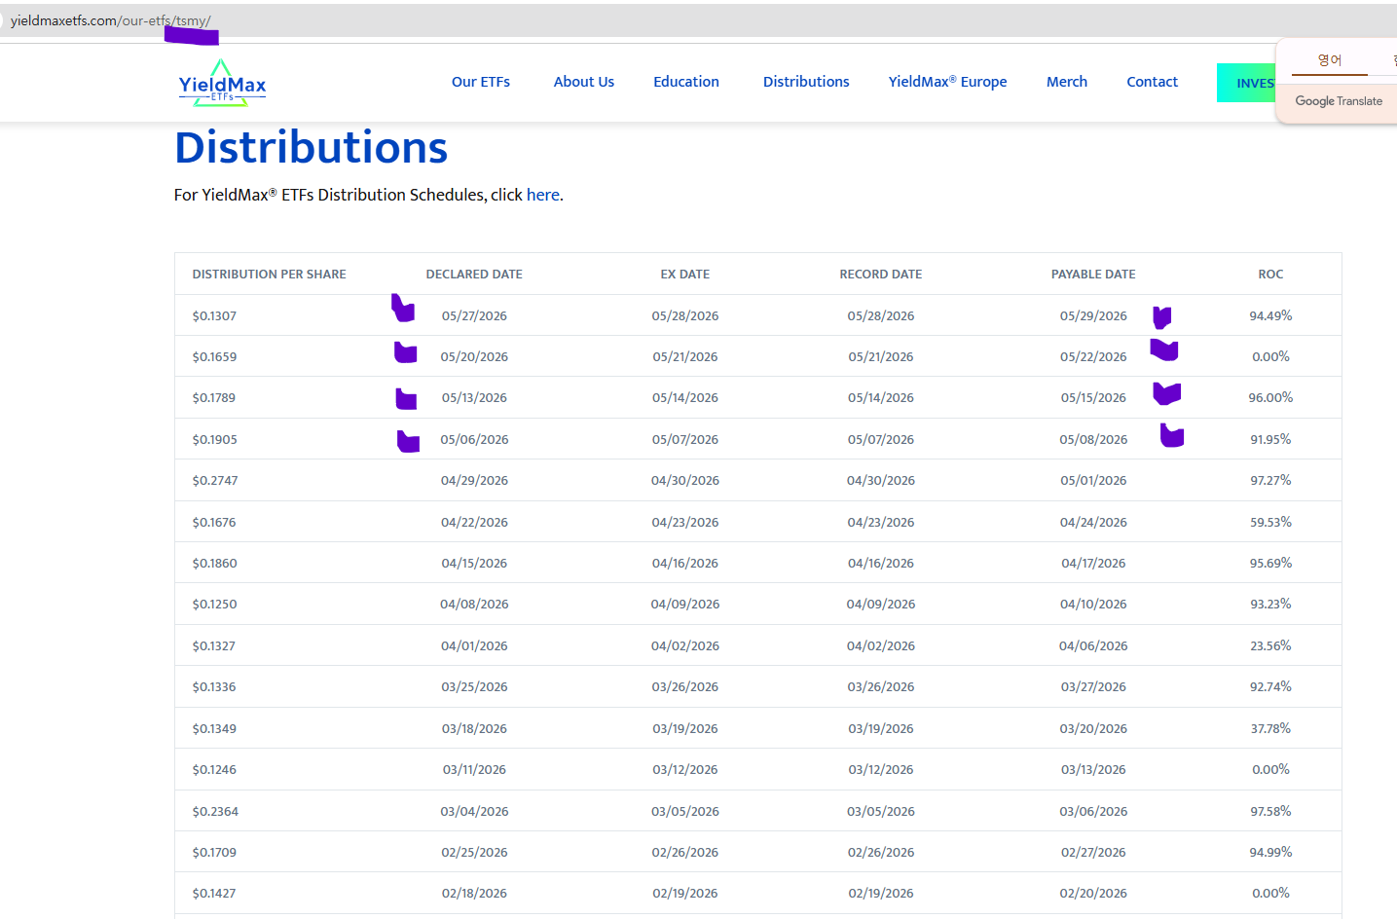This screenshot has width=1397, height=919.
Task: Click the ROC column header
Action: (x=1270, y=275)
